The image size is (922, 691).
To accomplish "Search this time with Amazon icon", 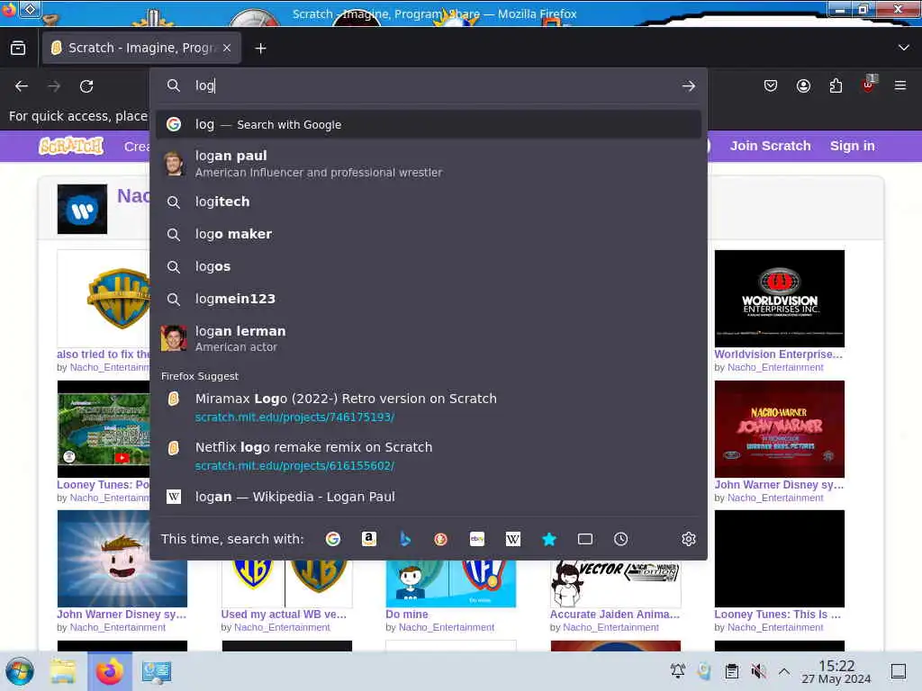I will click(368, 539).
